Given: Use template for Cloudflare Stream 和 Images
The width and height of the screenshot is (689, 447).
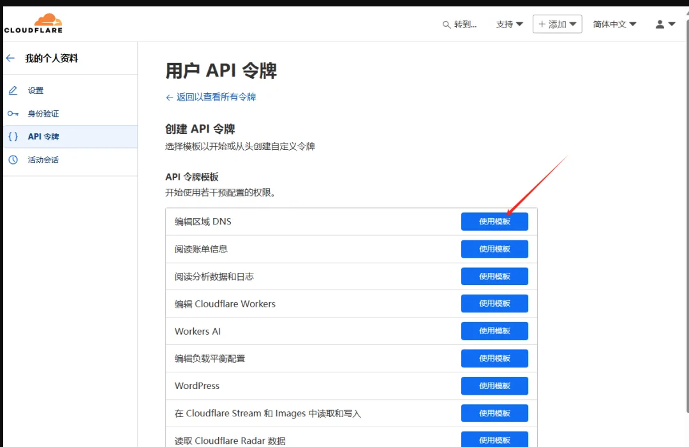Looking at the screenshot, I should click(494, 413).
